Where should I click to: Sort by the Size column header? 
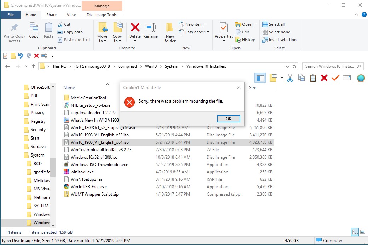pyautogui.click(x=253, y=88)
